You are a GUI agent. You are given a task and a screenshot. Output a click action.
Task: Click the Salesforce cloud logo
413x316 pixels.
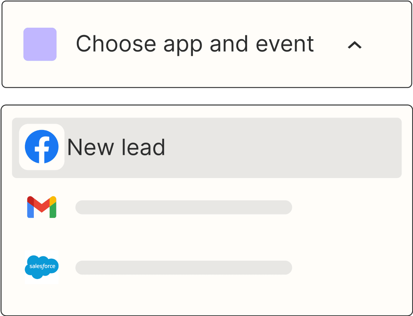point(41,267)
